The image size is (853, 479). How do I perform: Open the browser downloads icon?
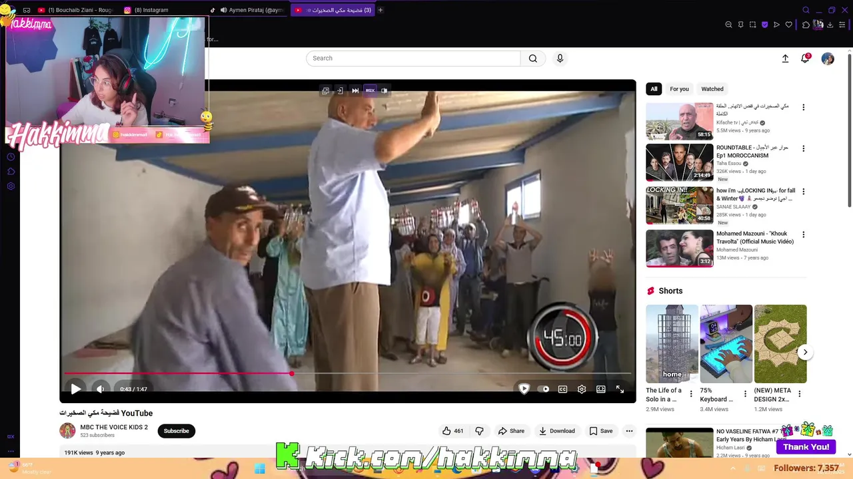click(830, 25)
